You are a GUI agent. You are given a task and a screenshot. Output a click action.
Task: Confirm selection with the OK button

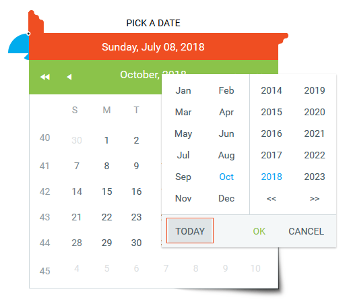click(x=259, y=231)
